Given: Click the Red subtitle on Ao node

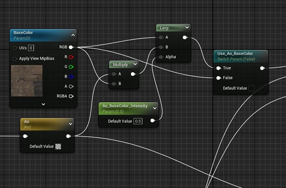Looking at the screenshot, I should [27, 127].
